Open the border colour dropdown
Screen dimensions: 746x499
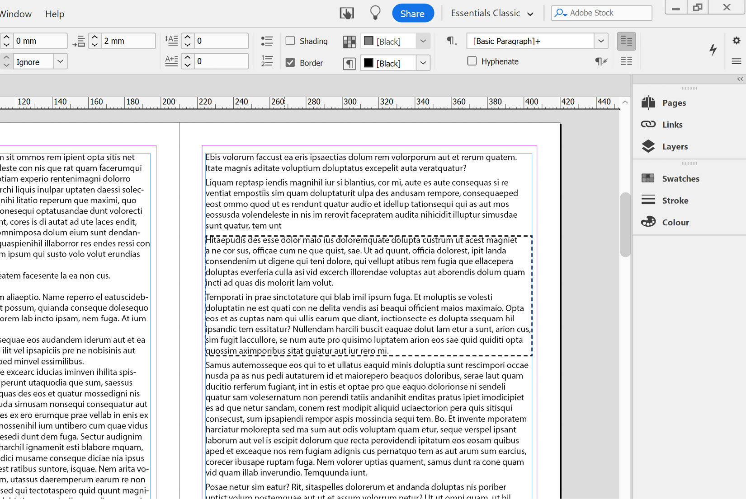click(423, 63)
